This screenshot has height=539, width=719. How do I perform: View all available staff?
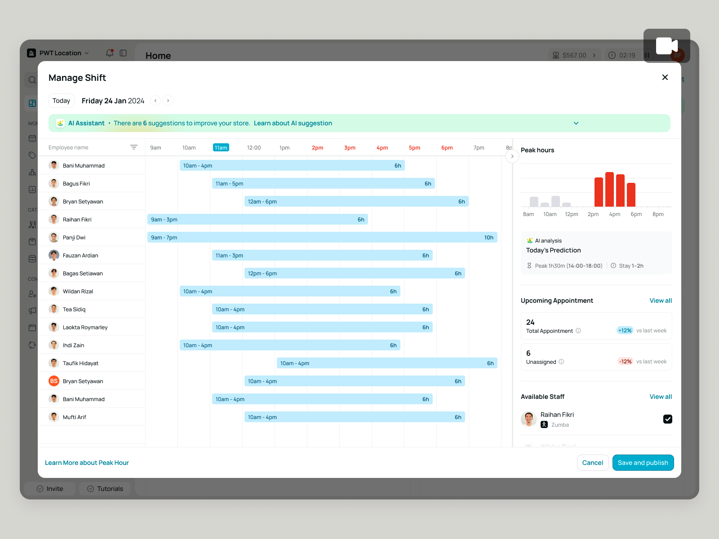(x=661, y=397)
